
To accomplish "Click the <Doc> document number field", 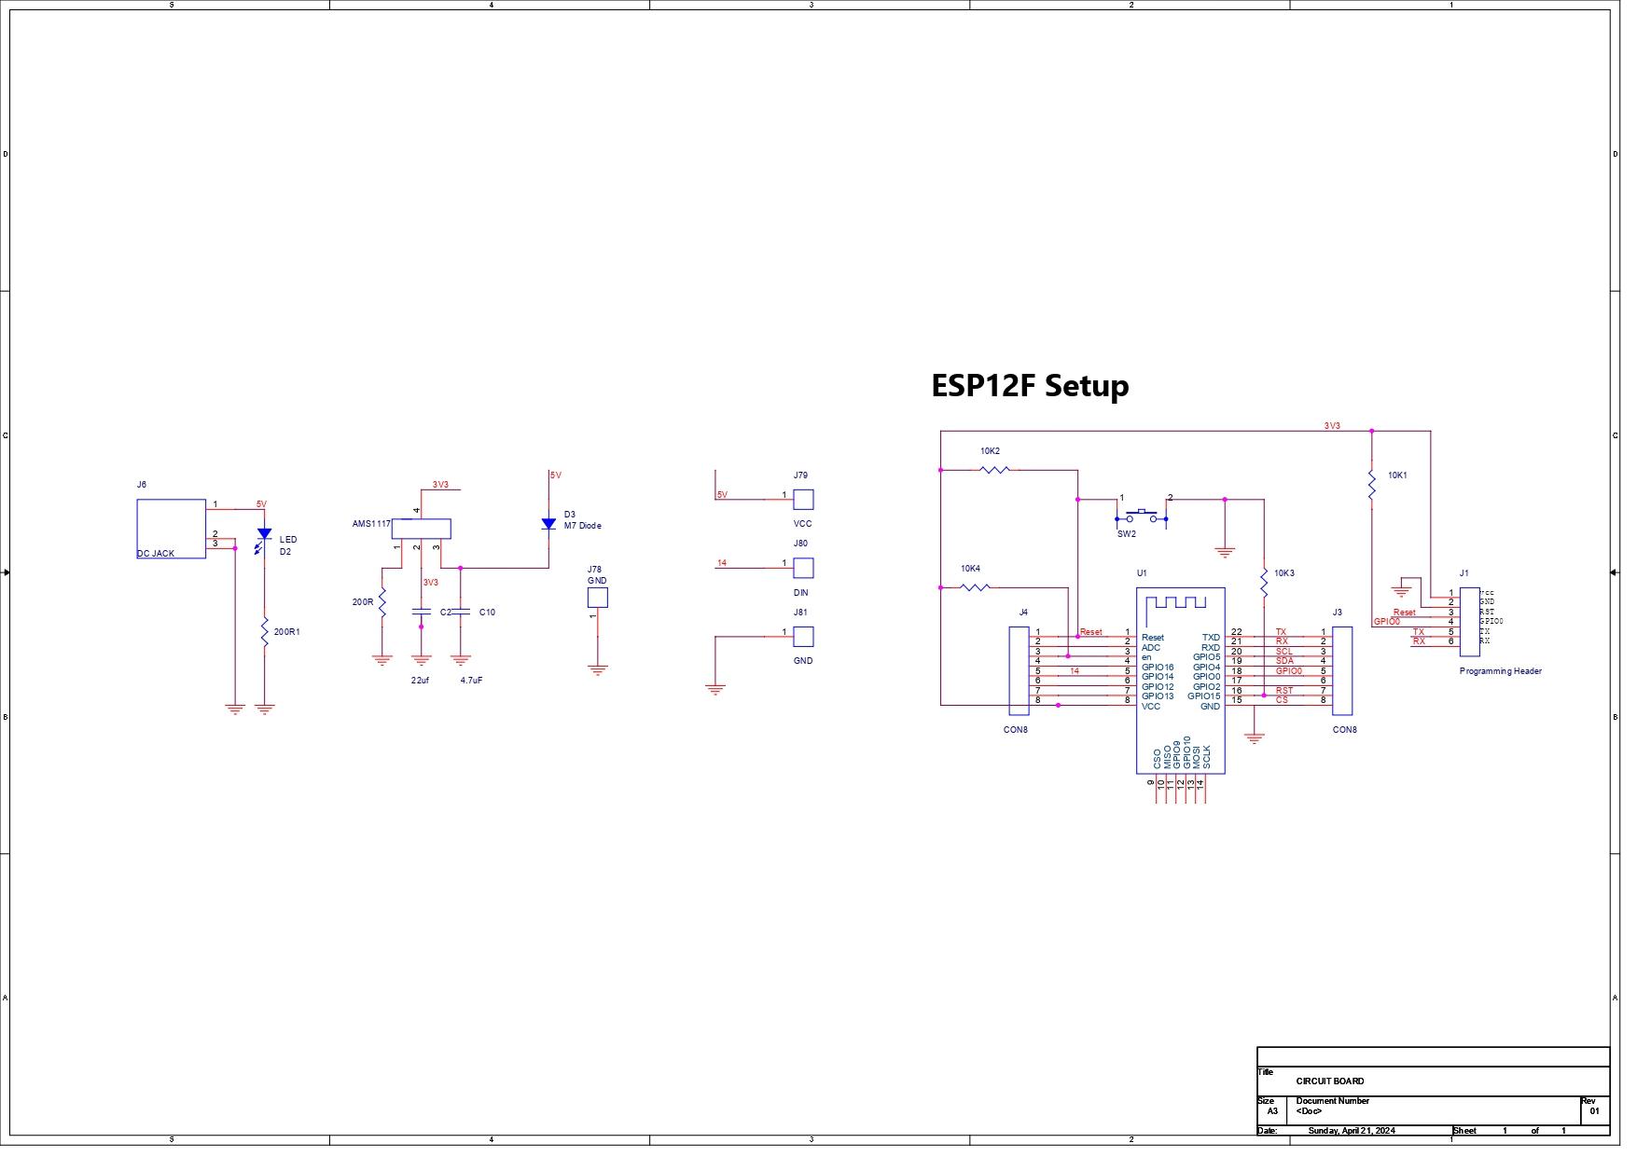I will point(1309,1111).
